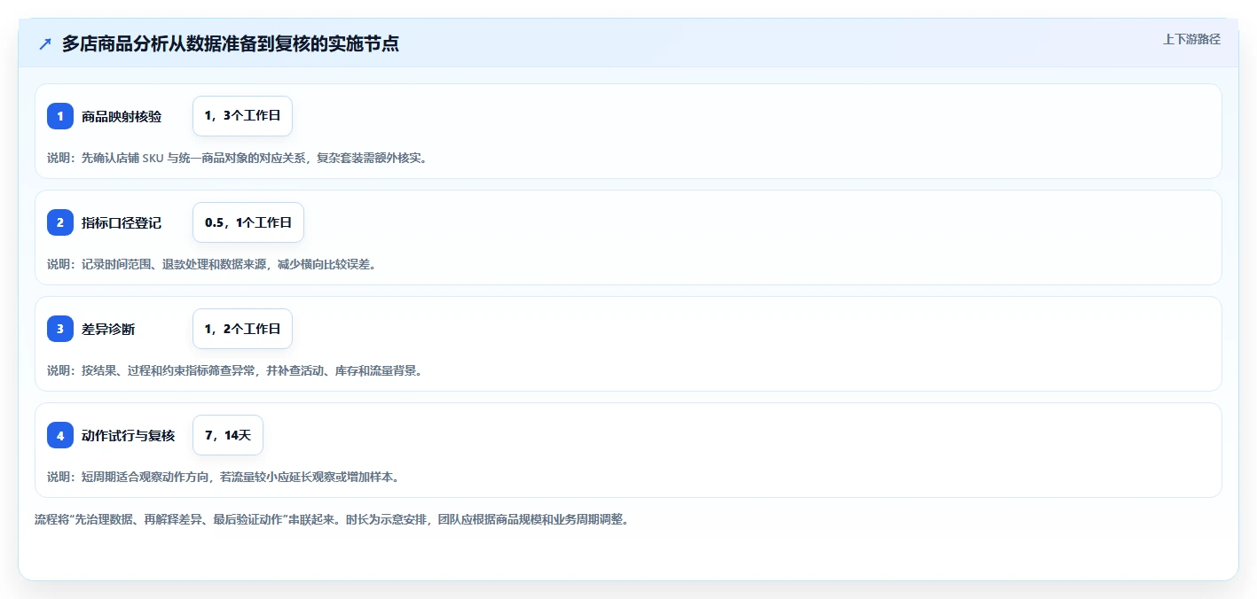Click the footer note starting '流程将“先治理数据'
Screen dimensions: 1257x599
pyautogui.click(x=332, y=519)
